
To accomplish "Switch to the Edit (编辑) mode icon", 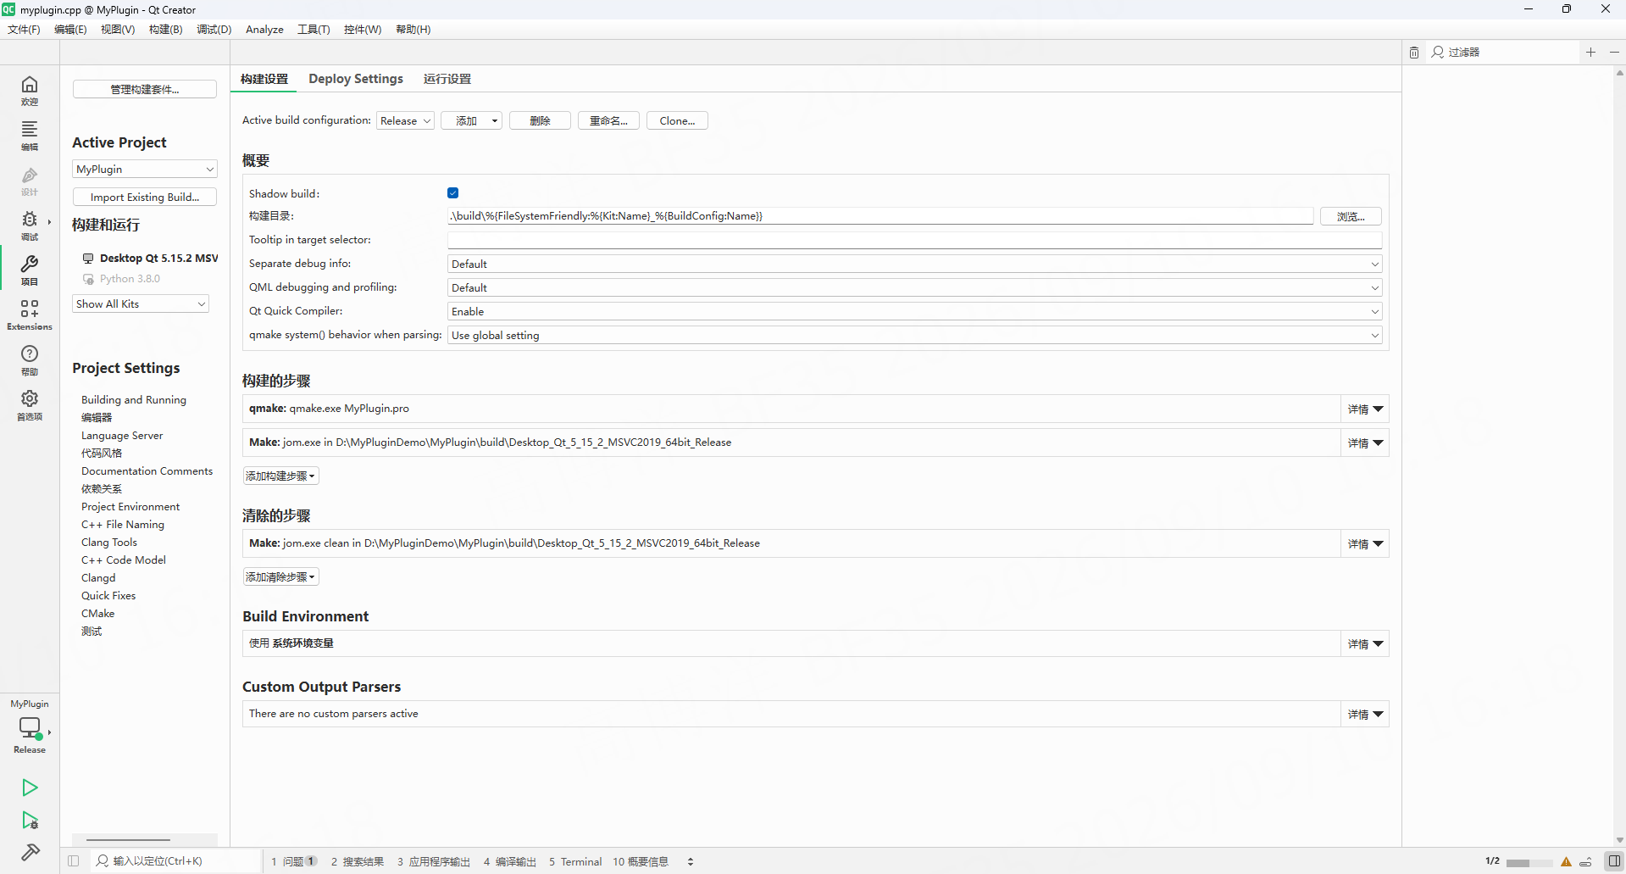I will click(x=30, y=136).
